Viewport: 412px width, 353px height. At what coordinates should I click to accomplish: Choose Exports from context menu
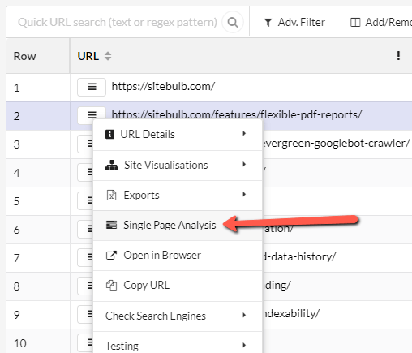pyautogui.click(x=178, y=196)
